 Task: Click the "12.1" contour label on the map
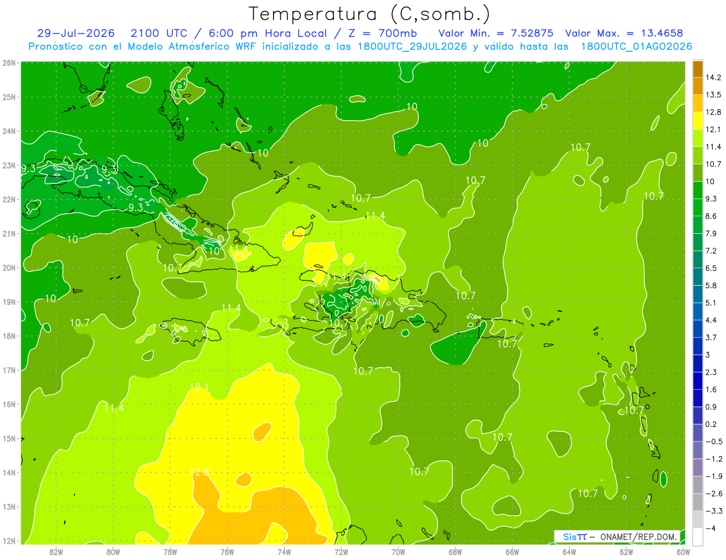[x=199, y=387]
